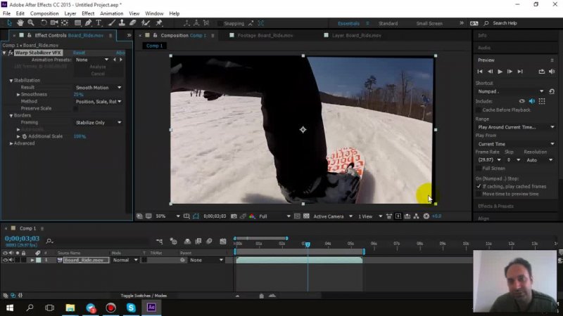Click Reset for Warp Stabilizer VFX
The image size is (563, 316).
coord(79,53)
